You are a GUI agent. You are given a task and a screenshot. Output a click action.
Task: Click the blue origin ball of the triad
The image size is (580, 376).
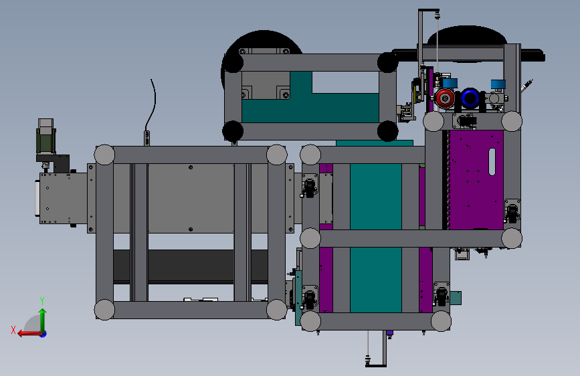[x=43, y=334]
